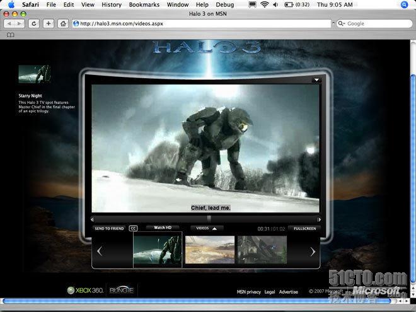Click the SEND TO FRIEND button

(x=109, y=228)
